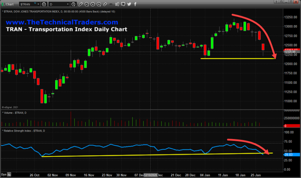This screenshot has width=301, height=178.
Task: Click the Chart window title label
Action: [x=8, y=4]
